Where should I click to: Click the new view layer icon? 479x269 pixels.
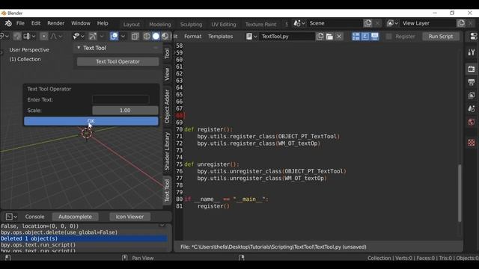(461, 23)
